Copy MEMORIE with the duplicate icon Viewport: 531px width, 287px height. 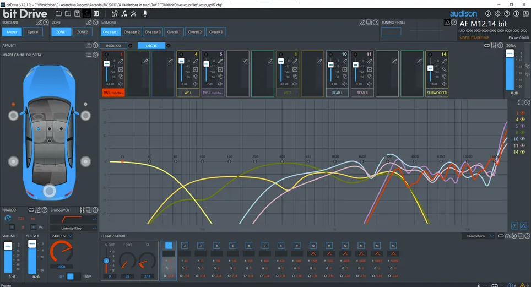point(369,23)
